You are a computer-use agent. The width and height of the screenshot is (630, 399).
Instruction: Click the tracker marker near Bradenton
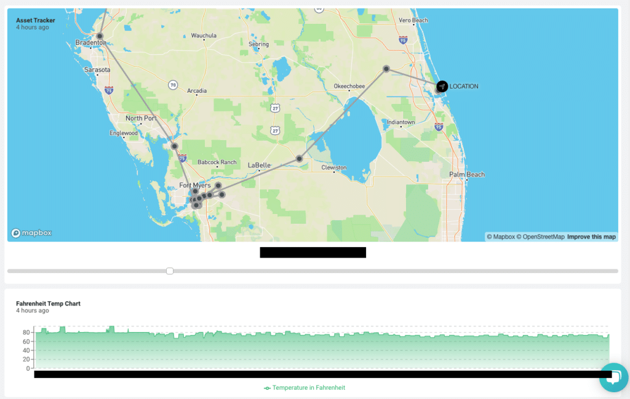click(x=99, y=36)
